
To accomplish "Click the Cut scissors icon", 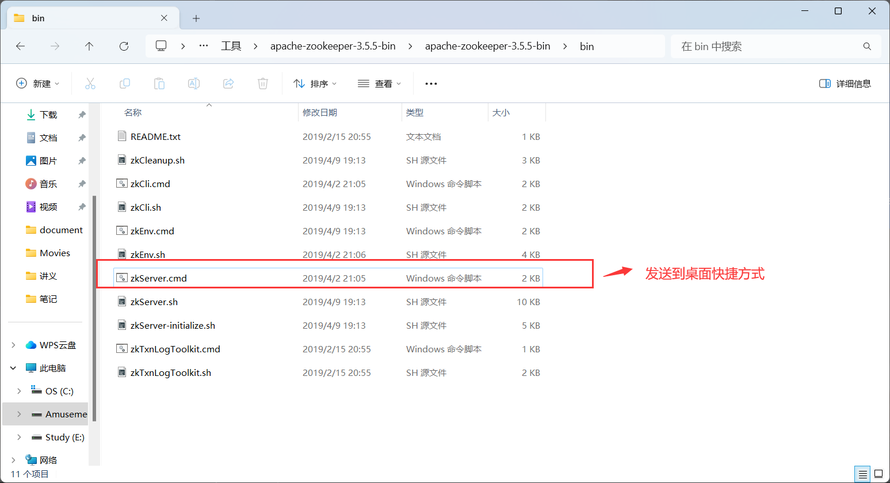I will pyautogui.click(x=90, y=83).
